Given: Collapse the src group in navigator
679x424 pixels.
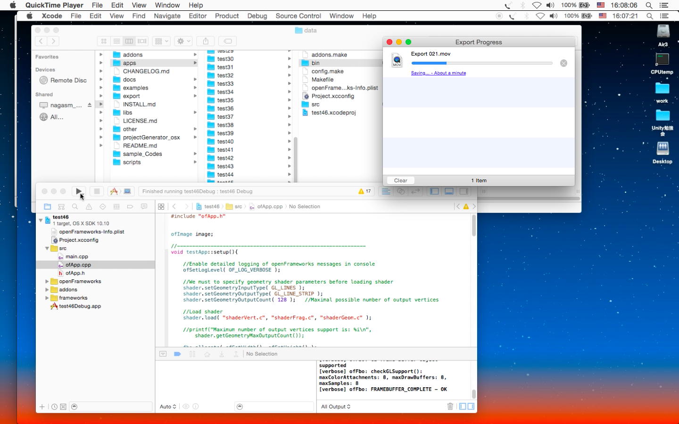Looking at the screenshot, I should [47, 248].
